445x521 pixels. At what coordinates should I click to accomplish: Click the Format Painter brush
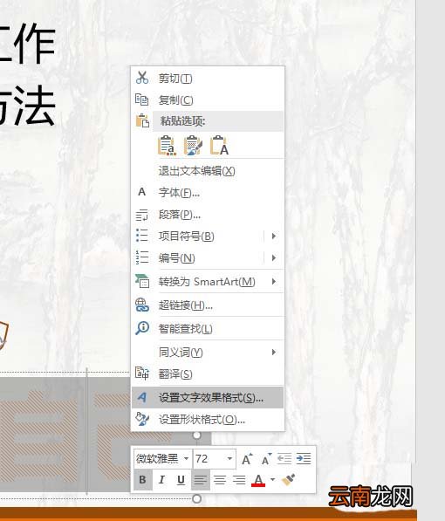[x=288, y=479]
